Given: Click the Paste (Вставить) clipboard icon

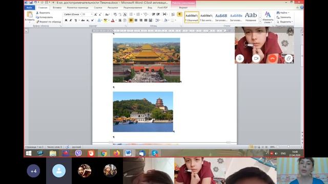Looking at the screenshot, I should click(x=30, y=15).
